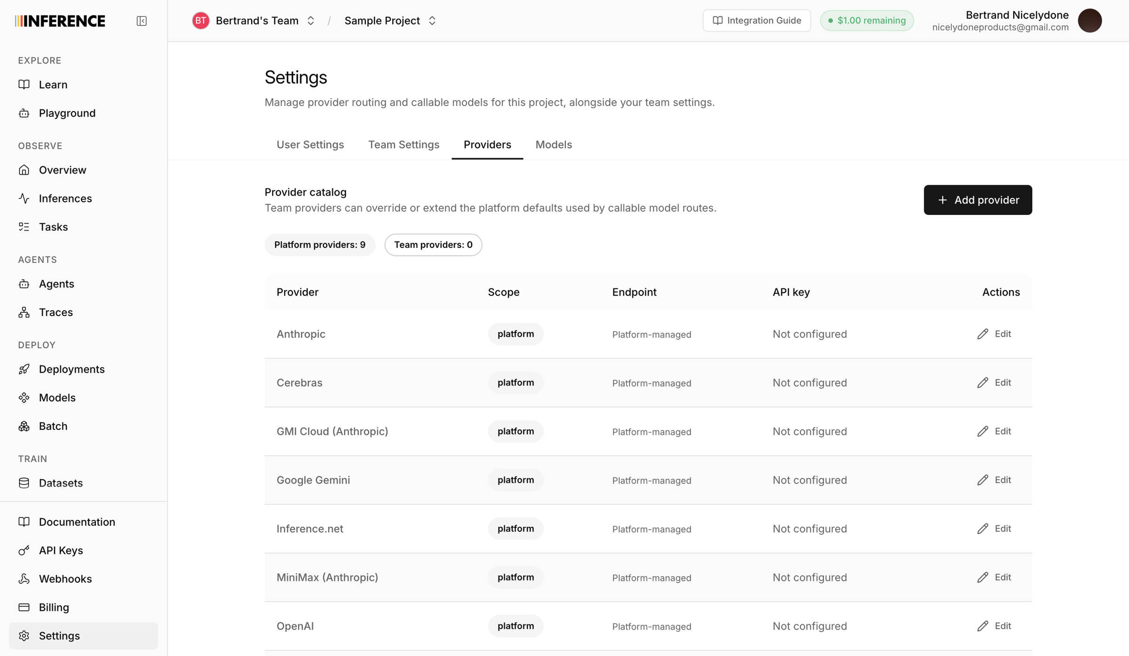Open Overview home icon
The image size is (1129, 656).
[x=24, y=170]
